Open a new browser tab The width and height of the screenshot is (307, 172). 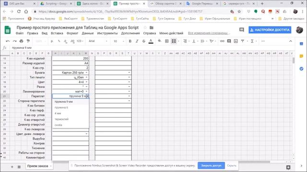(262, 3)
